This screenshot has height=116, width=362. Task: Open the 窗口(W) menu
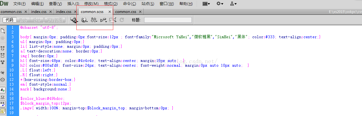(x=167, y=4)
